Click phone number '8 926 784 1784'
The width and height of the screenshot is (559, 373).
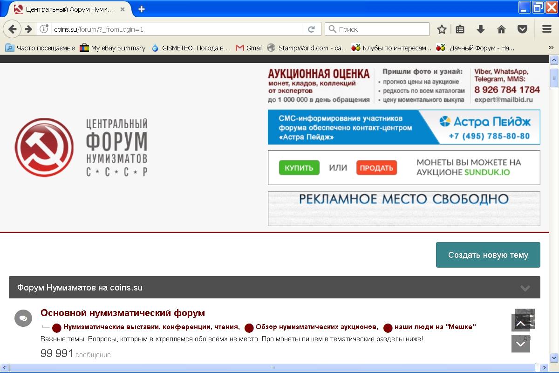[507, 90]
